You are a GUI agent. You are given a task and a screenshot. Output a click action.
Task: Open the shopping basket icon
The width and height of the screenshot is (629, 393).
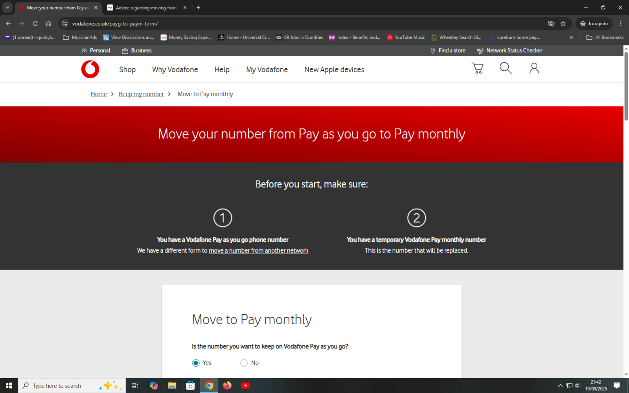pyautogui.click(x=477, y=68)
